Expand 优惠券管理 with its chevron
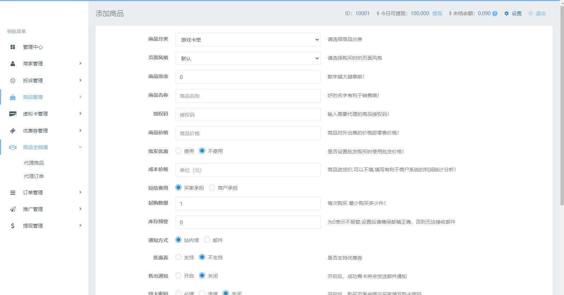The image size is (564, 295). click(x=80, y=130)
